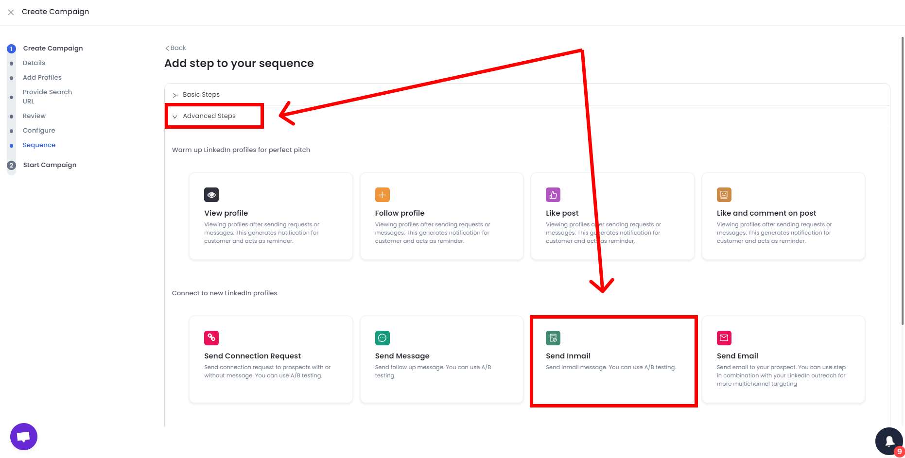Click the Send Inmail document icon
This screenshot has width=905, height=458.
[553, 338]
